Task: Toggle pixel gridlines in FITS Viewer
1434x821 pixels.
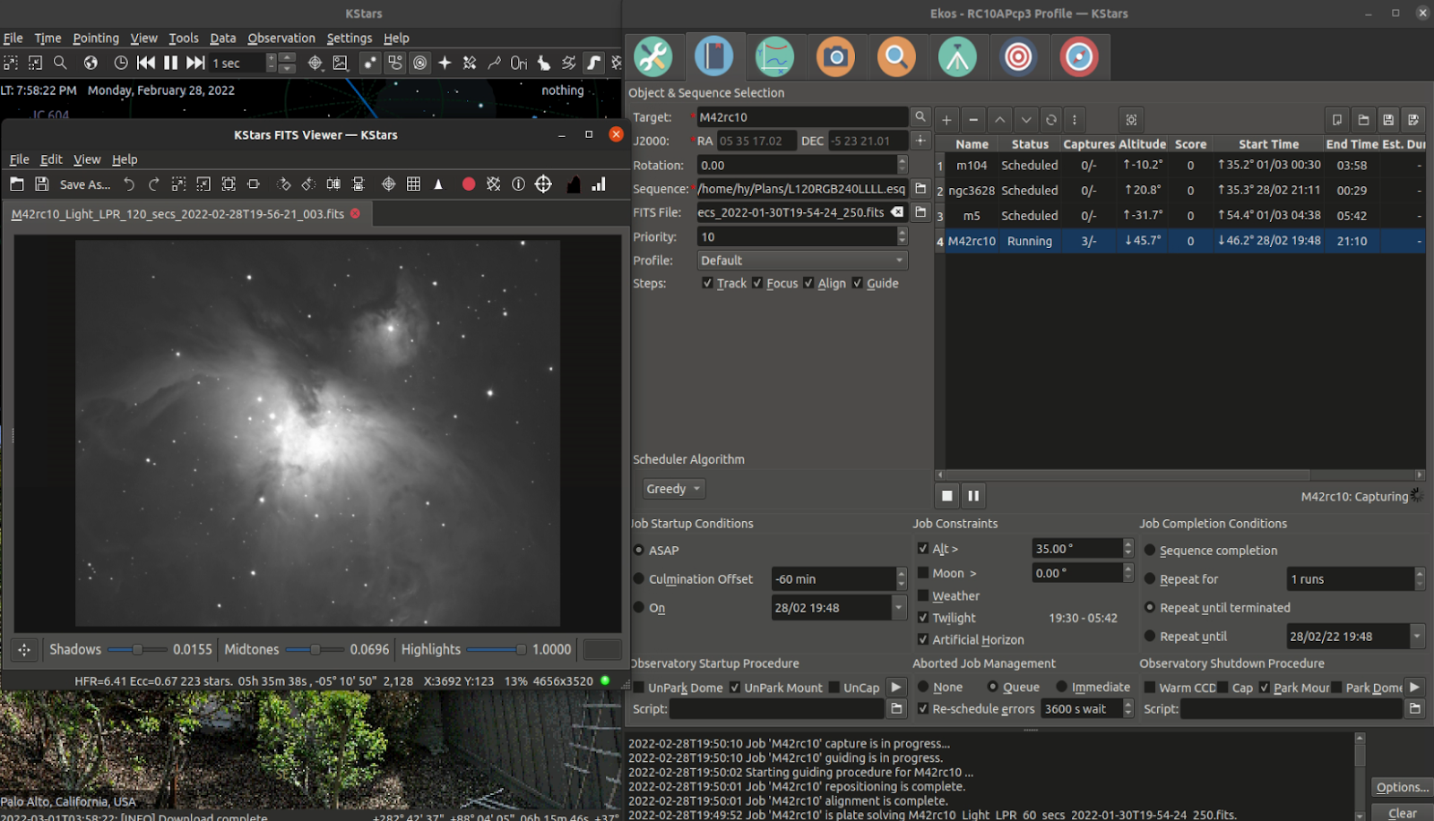Action: tap(413, 184)
